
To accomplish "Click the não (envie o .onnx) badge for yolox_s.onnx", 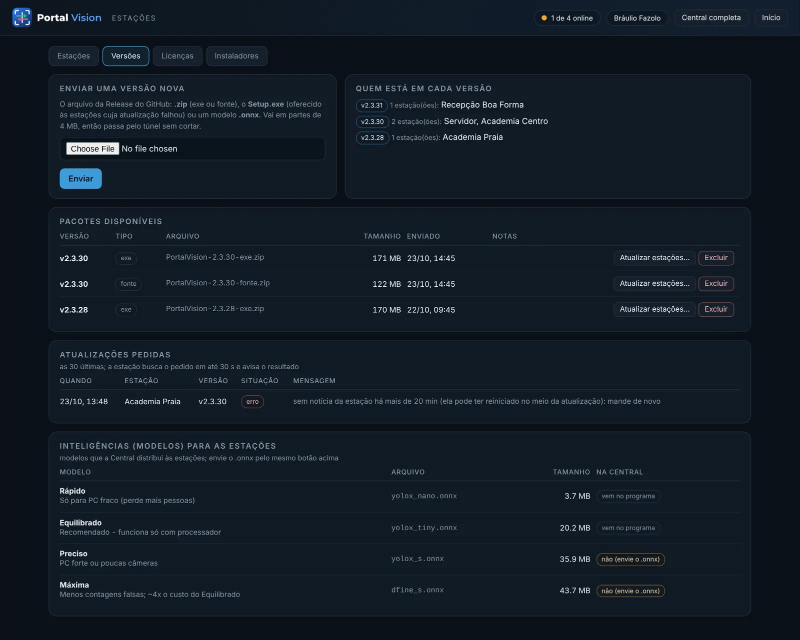I will tap(630, 560).
